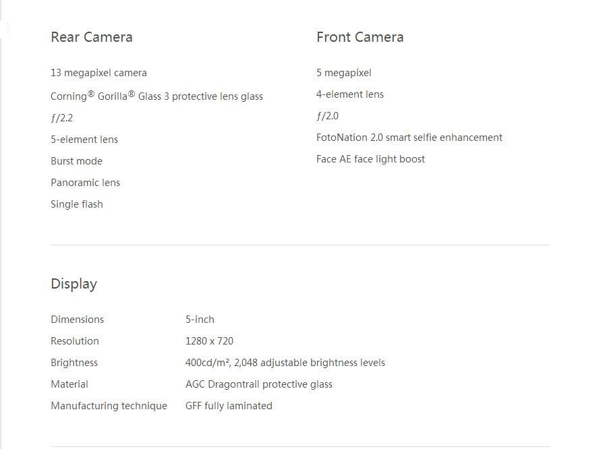Image resolution: width=607 pixels, height=449 pixels.
Task: Click the Burst mode entry
Action: click(x=76, y=161)
